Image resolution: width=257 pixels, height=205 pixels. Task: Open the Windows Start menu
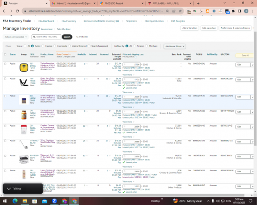[x=5, y=201]
